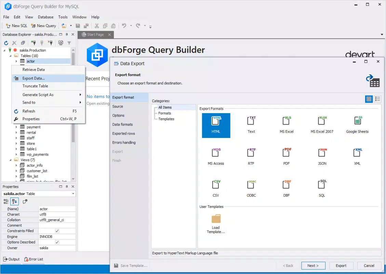Switch export formats to large icons view
The width and height of the screenshot is (386, 274).
pos(369,99)
